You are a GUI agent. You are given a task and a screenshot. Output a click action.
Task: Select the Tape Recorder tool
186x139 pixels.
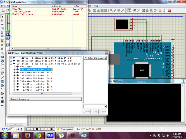[2, 57]
